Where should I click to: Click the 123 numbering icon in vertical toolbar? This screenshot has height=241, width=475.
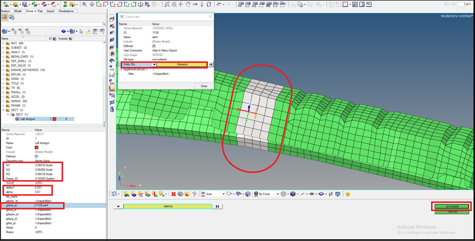pyautogui.click(x=111, y=68)
